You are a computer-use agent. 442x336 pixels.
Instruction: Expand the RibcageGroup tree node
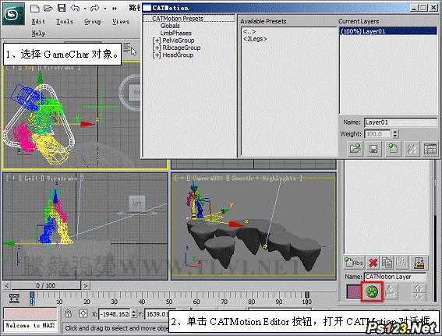(157, 48)
